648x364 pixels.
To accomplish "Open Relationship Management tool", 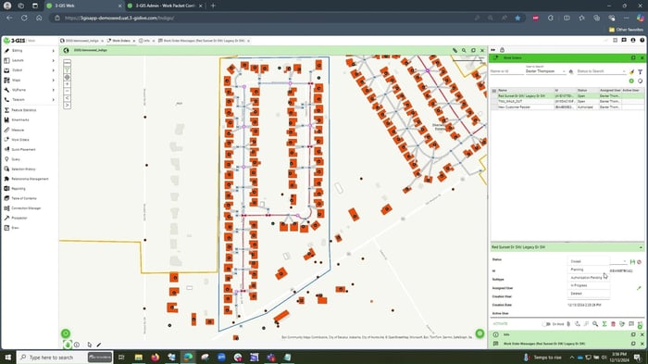I will tap(30, 179).
